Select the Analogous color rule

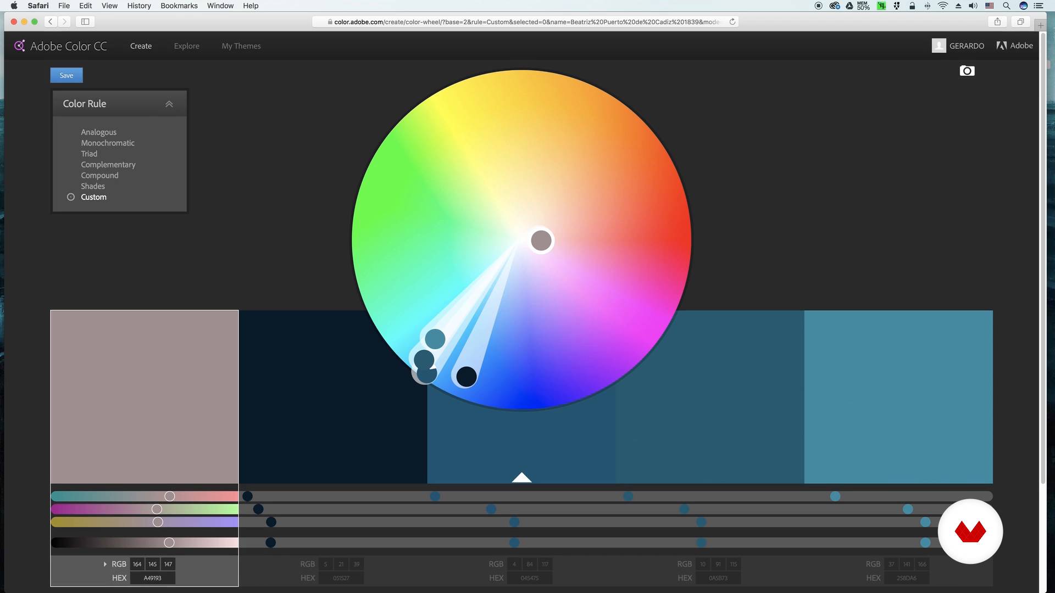tap(98, 132)
